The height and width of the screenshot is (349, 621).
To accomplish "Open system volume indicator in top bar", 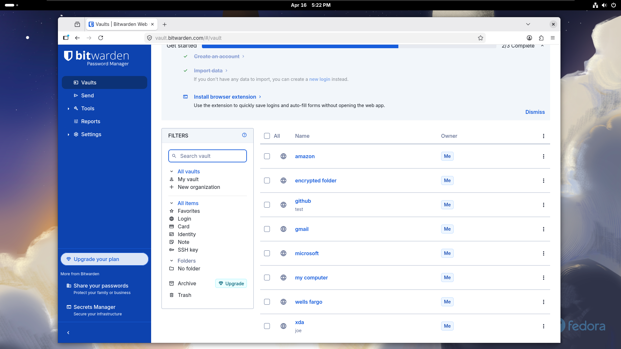I will point(604,5).
